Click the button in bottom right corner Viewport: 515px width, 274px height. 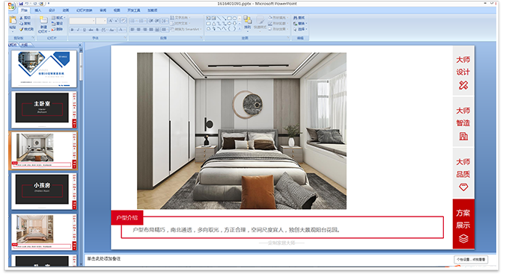point(471,259)
